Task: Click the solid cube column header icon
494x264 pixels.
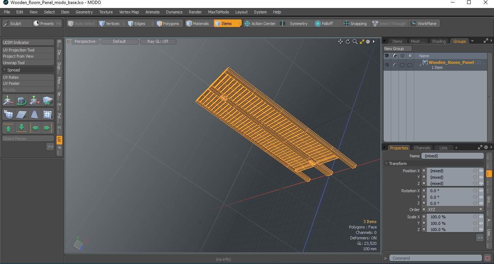Action: (x=410, y=56)
